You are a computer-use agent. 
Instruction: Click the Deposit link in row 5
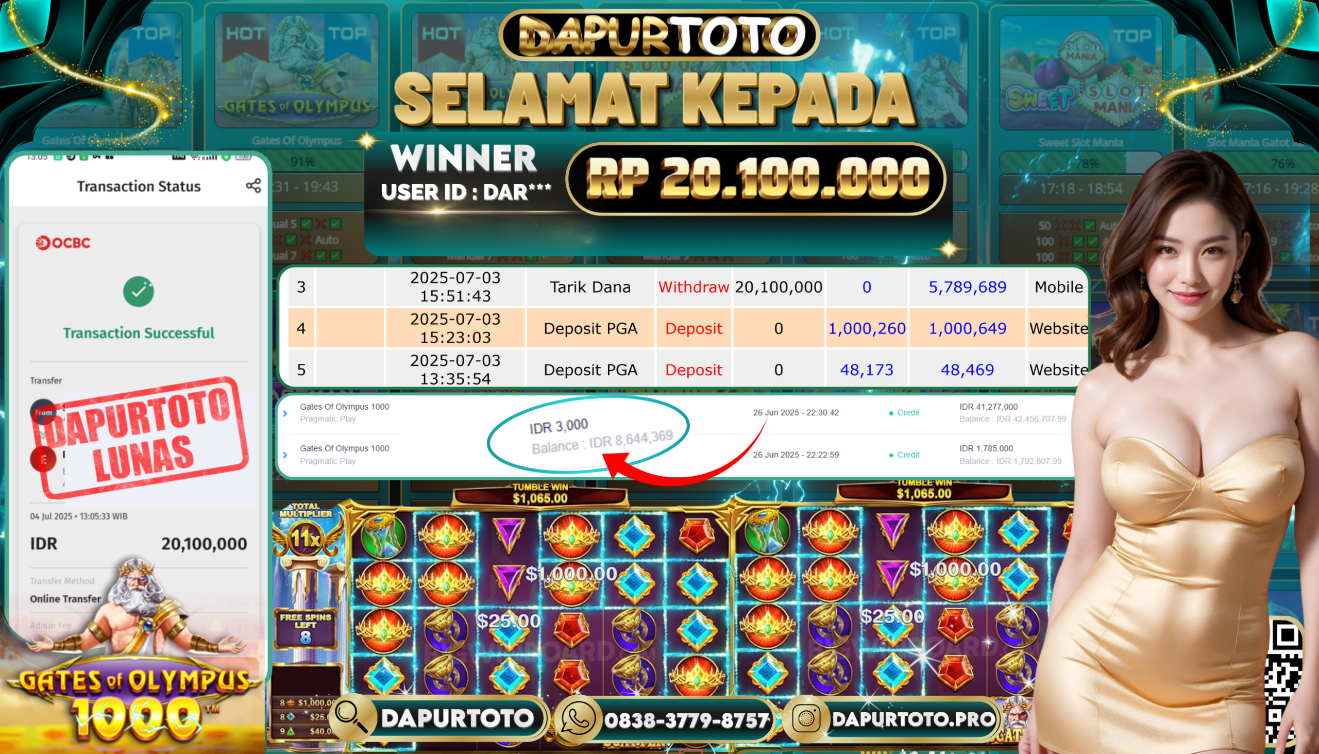693,370
